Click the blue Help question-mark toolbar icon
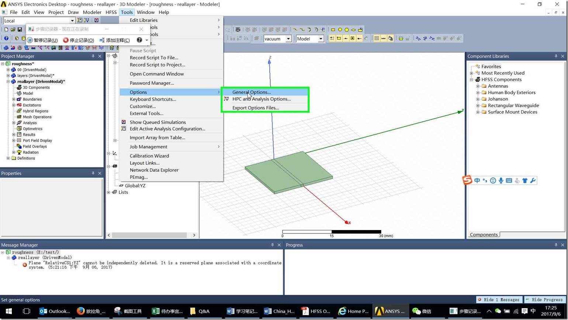The height and width of the screenshot is (320, 568). tap(6, 38)
